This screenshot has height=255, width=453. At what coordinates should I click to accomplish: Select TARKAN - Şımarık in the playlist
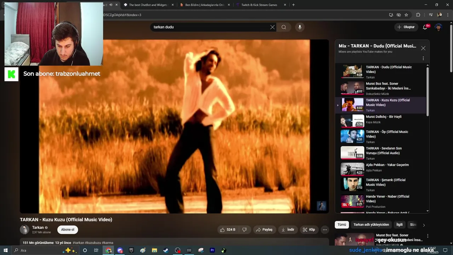point(381,185)
